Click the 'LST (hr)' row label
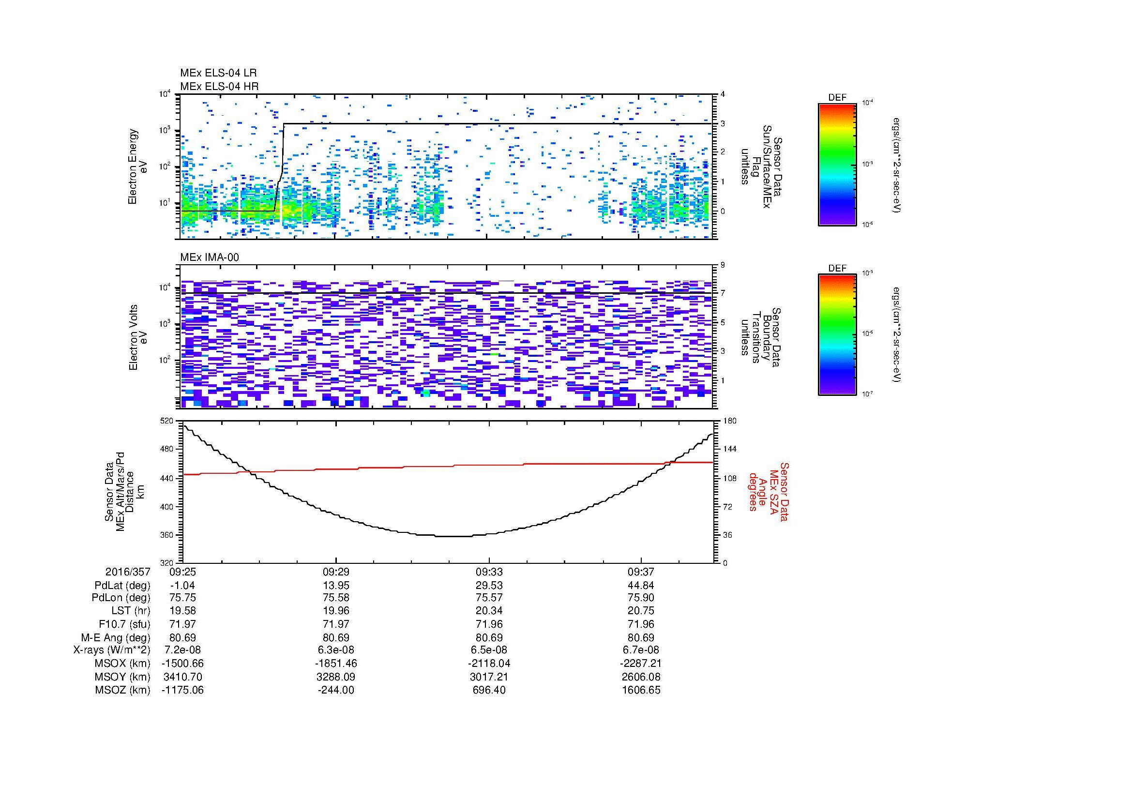Viewport: 1132px width, 800px height. coord(131,611)
